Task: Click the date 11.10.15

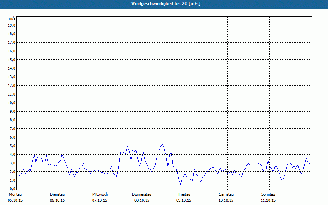Action: 268,200
